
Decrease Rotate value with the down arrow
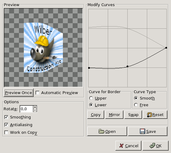click(35, 111)
